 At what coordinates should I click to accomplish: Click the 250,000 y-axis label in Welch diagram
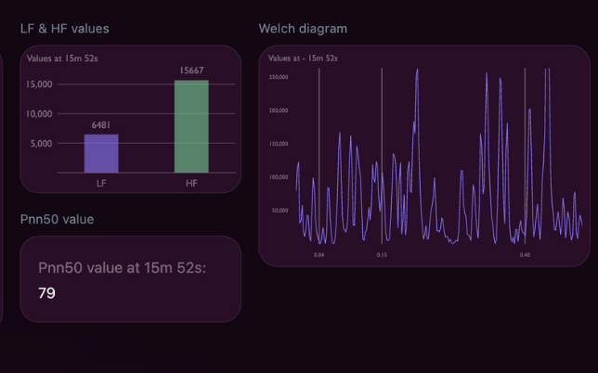[x=279, y=77]
